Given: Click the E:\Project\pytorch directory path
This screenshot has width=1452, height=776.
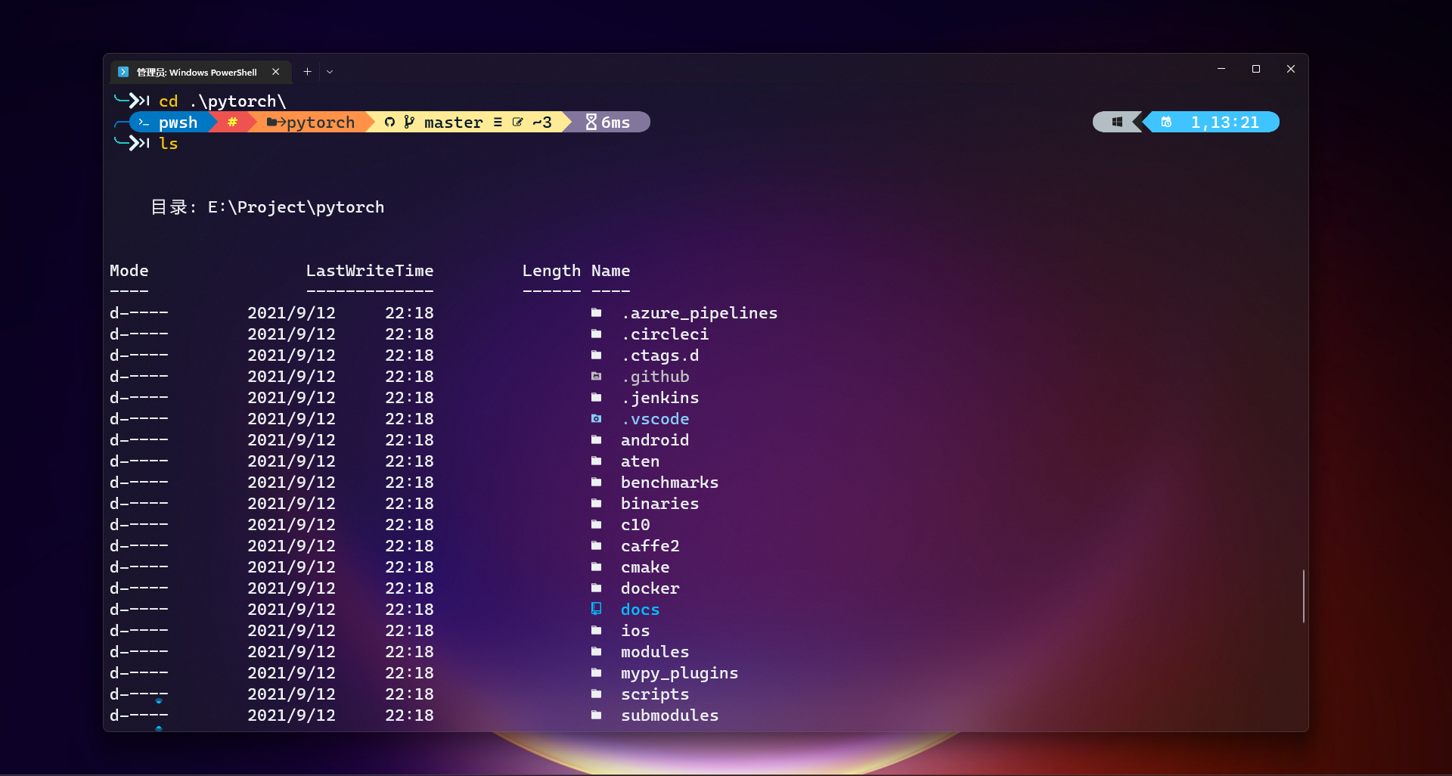Looking at the screenshot, I should (296, 207).
